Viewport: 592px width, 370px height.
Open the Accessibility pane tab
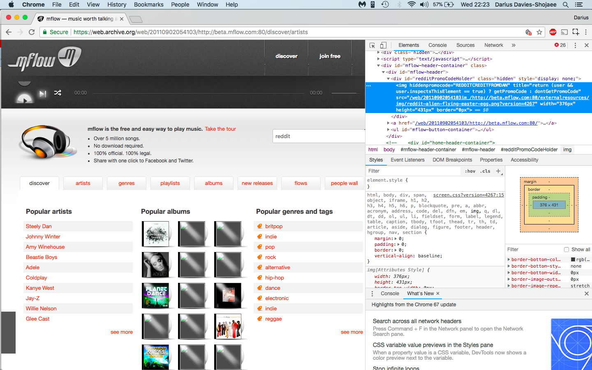click(524, 160)
